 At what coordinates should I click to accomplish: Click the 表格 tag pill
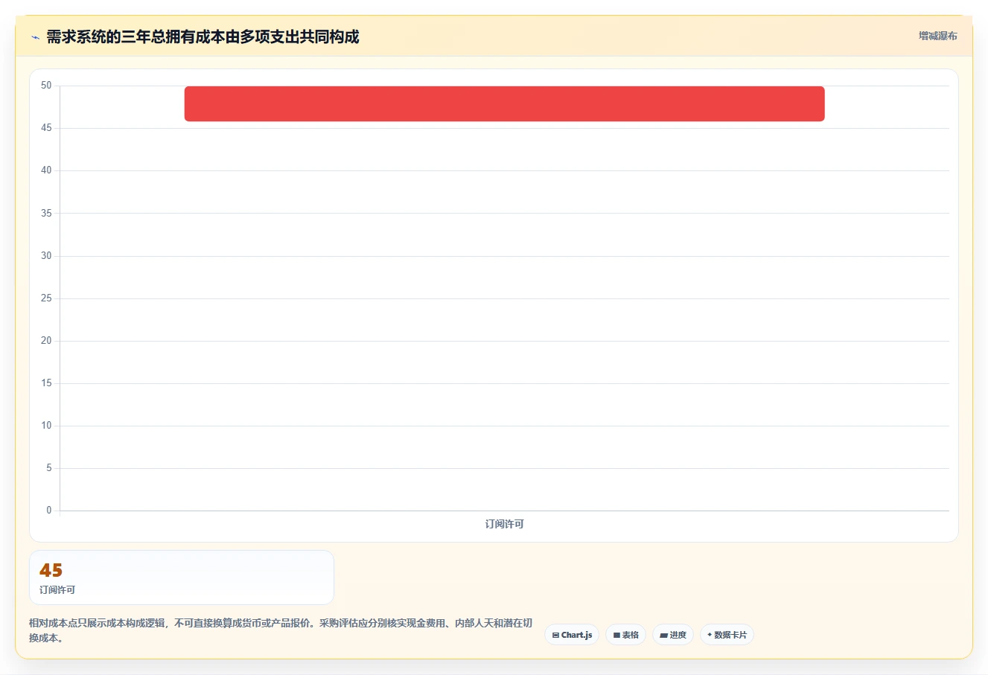625,635
